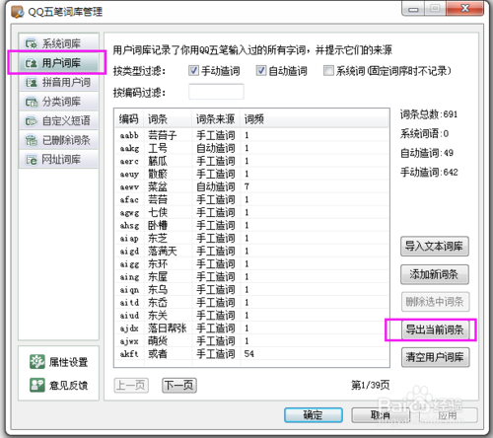Viewport: 493px width, 438px height.
Task: Uncheck the 手动造词 filter checkbox
Action: pos(193,71)
